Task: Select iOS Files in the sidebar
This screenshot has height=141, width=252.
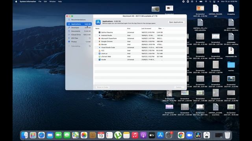Action: pos(79,38)
